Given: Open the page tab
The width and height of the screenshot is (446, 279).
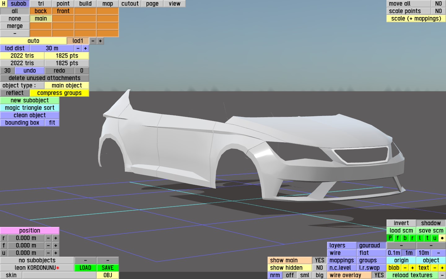Looking at the screenshot, I should (152, 4).
